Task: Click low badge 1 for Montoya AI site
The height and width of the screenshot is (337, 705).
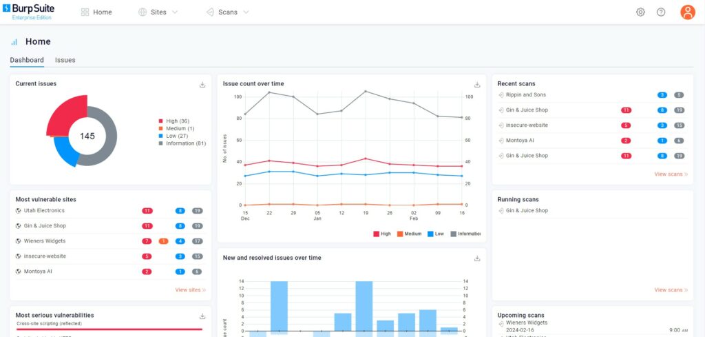Action: [x=180, y=272]
